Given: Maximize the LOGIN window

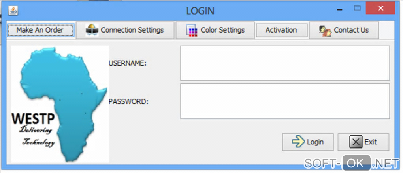Looking at the screenshot, I should pyautogui.click(x=357, y=8).
